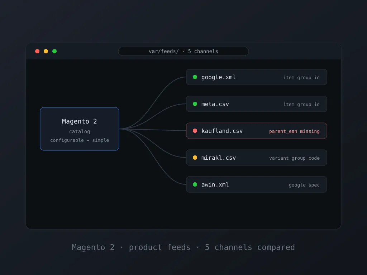Click the item_group_id tag on meta.csv
The height and width of the screenshot is (275, 367).
301,105
